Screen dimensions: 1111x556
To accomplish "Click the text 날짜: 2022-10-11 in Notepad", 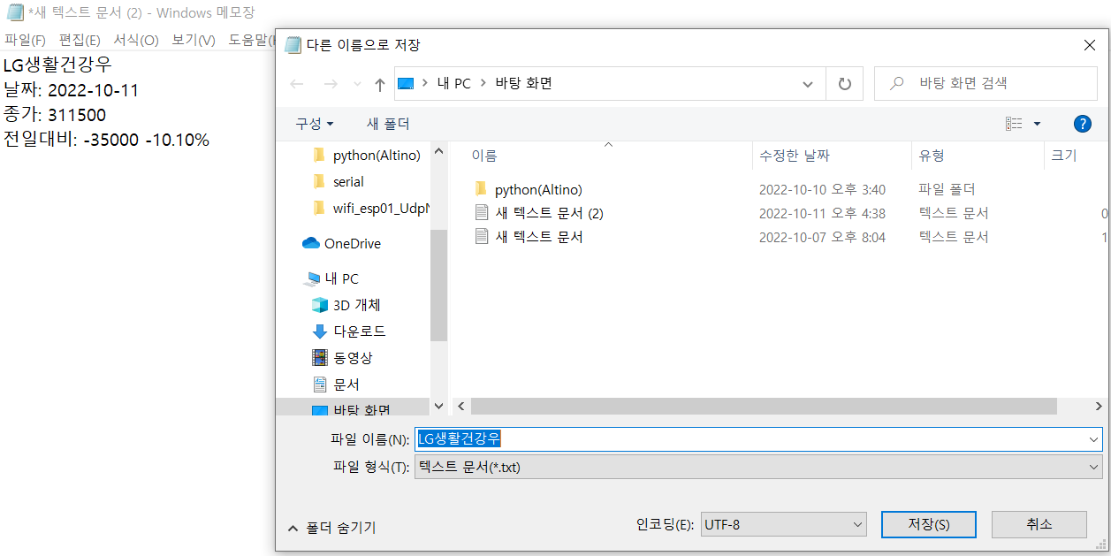I will click(71, 90).
